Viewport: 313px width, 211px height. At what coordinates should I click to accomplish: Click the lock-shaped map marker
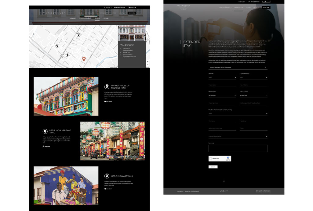tap(62, 56)
